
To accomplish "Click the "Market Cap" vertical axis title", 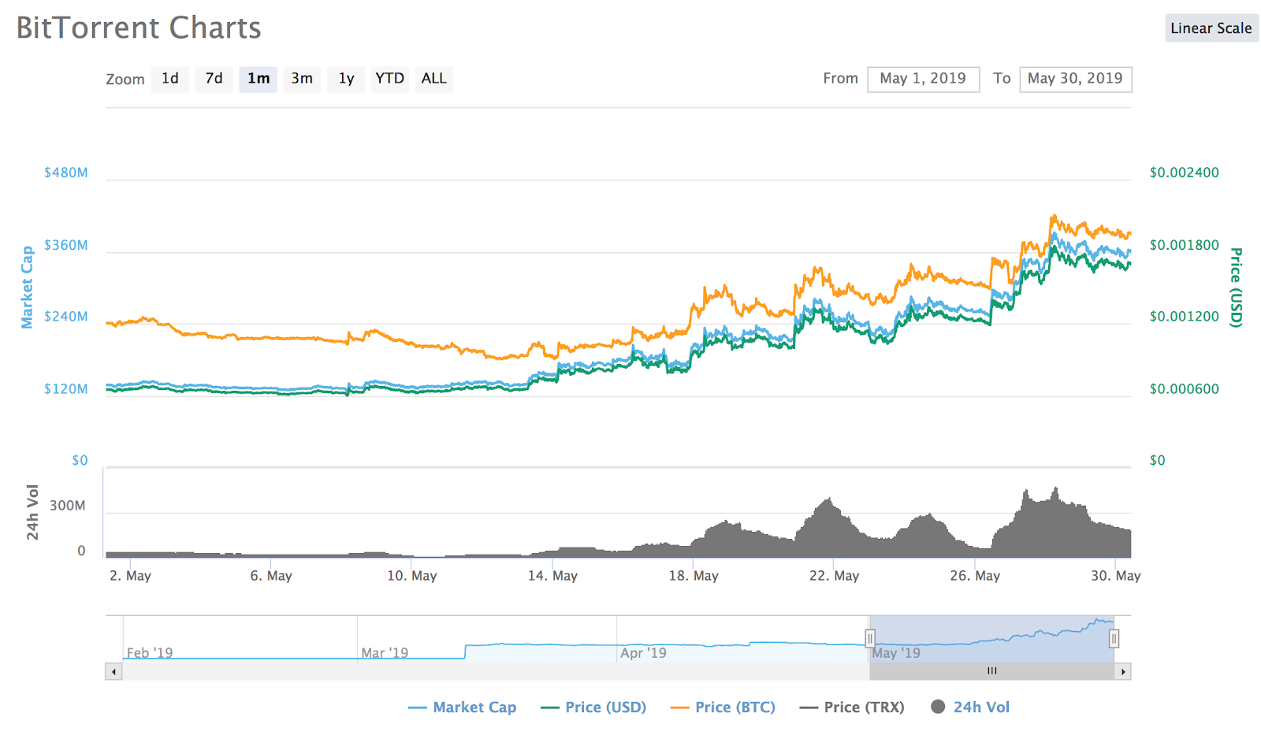I will (28, 287).
